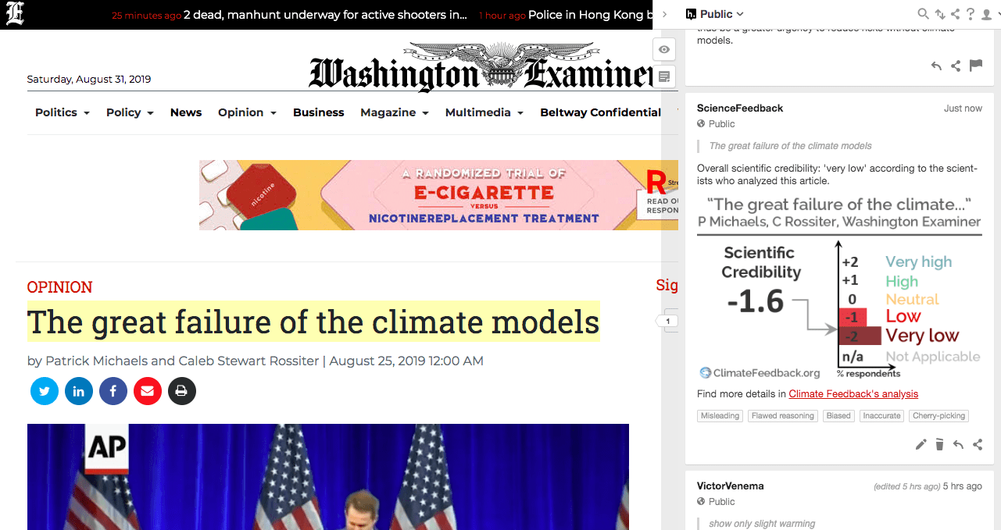Toggle highlight visibility with the eye icon
Image resolution: width=1001 pixels, height=530 pixels.
click(x=664, y=49)
